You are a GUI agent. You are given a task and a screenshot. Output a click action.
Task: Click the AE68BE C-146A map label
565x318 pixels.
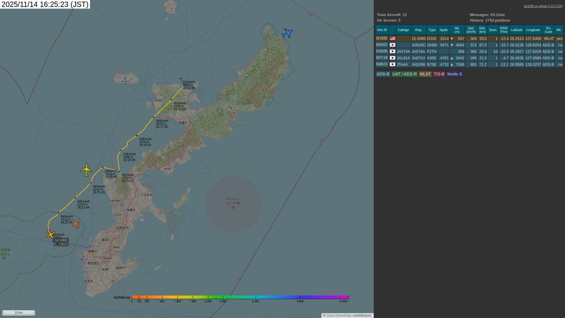(60, 242)
